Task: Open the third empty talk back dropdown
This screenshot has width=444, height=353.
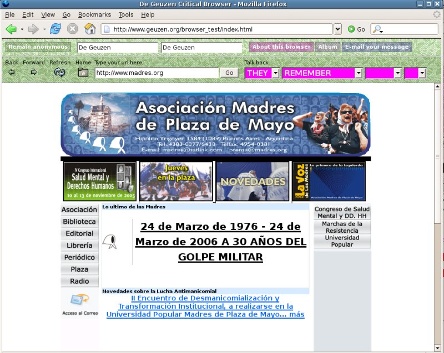Action: click(398, 73)
